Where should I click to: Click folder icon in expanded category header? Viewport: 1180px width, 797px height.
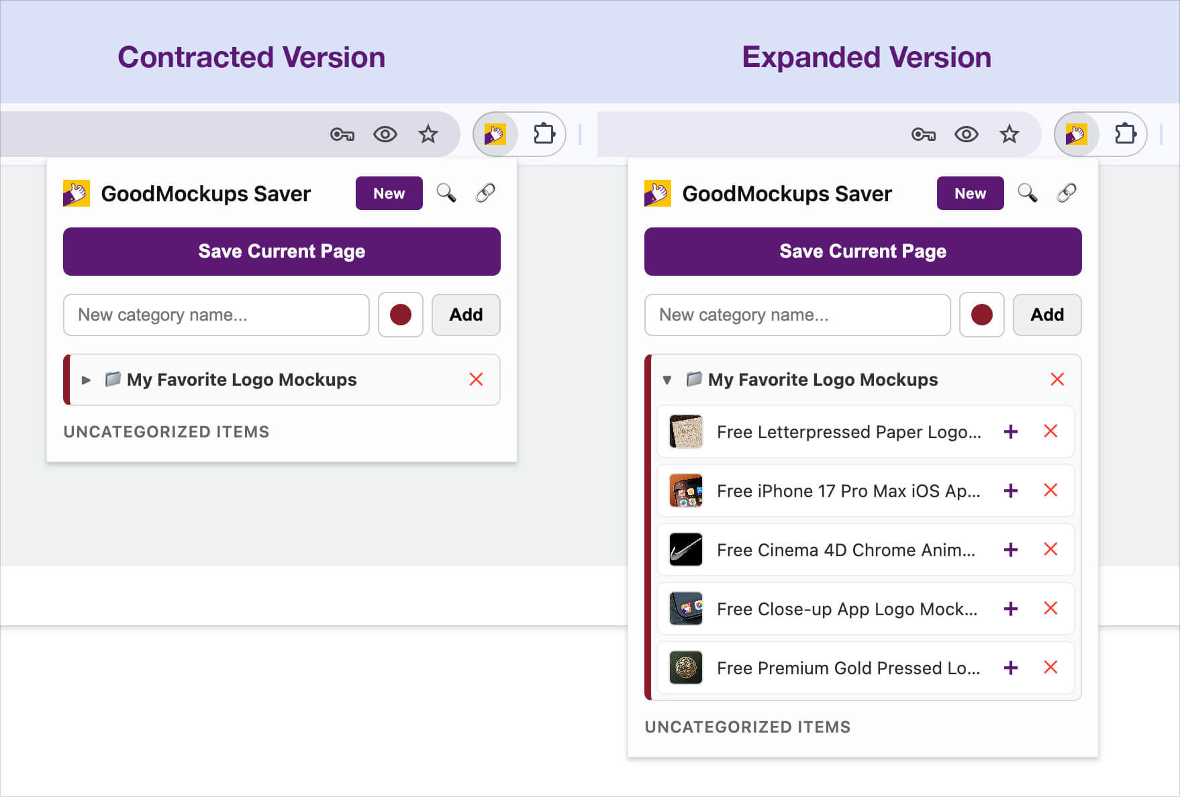tap(695, 379)
